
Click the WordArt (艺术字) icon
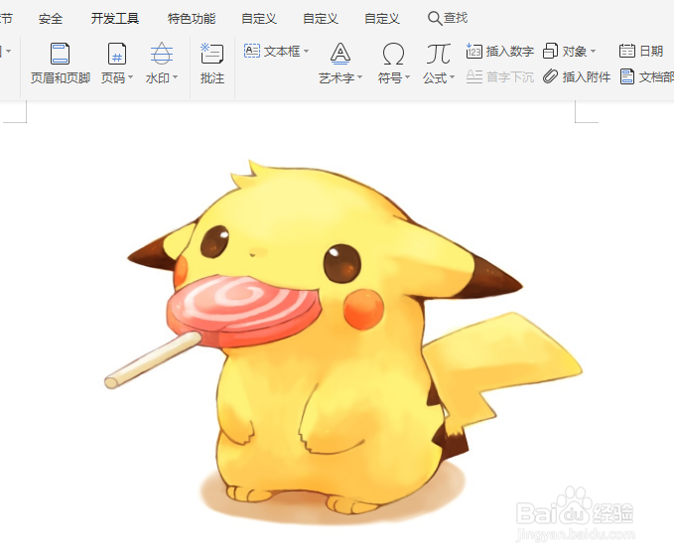pyautogui.click(x=340, y=54)
